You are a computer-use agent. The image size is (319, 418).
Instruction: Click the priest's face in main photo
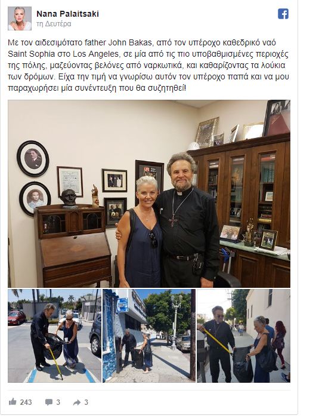(x=181, y=173)
